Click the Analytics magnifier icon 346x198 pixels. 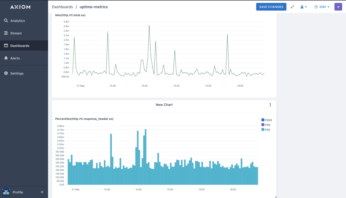pos(6,21)
